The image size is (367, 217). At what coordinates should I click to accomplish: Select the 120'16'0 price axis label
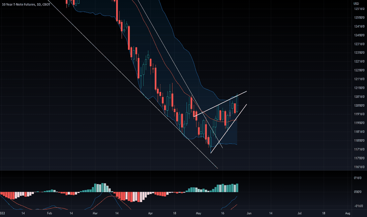click(x=359, y=97)
